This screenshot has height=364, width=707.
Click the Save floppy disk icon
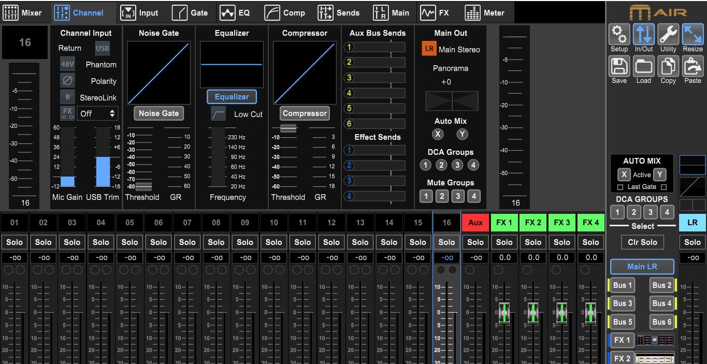point(619,66)
